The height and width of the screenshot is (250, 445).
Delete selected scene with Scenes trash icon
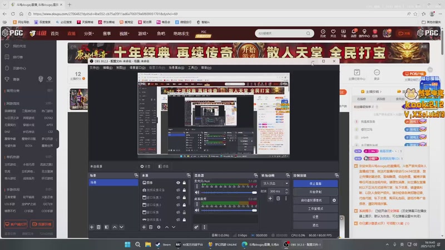click(98, 227)
